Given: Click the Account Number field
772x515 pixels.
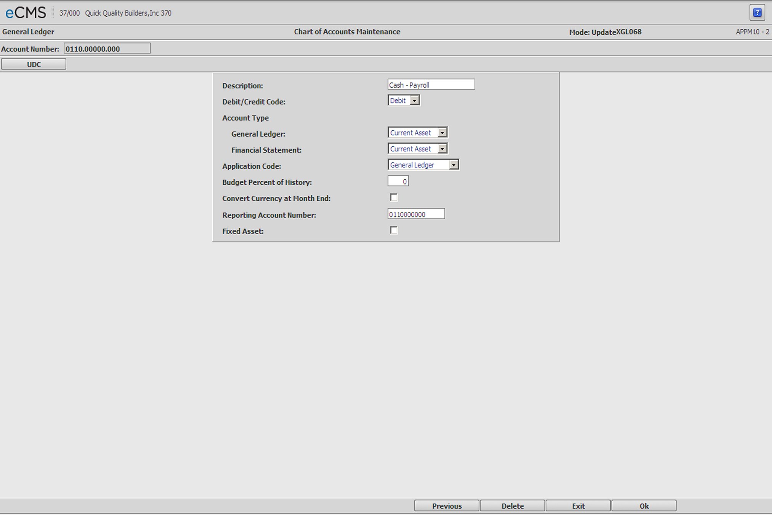Looking at the screenshot, I should click(107, 48).
